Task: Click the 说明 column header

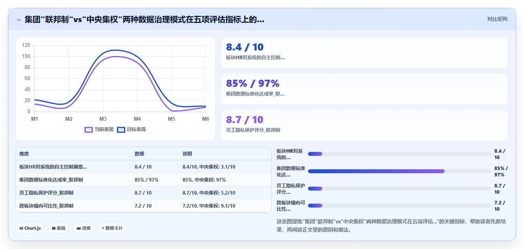Action: point(187,154)
